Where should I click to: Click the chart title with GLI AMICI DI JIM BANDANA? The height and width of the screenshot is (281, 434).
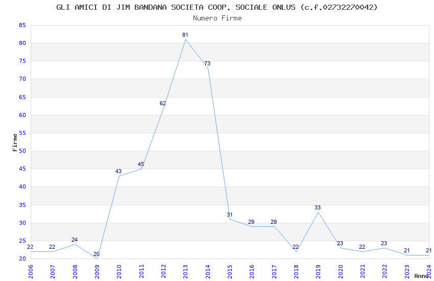point(216,7)
